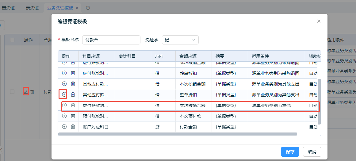Click the trash icon beside the pencil edit icon
This screenshot has height=161, width=356.
[32, 92]
